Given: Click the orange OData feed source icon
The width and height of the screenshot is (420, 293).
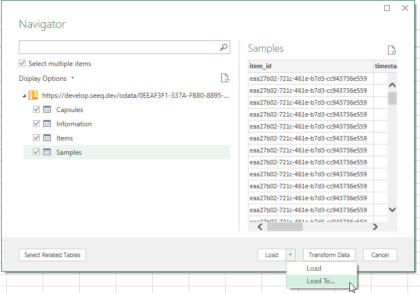Looking at the screenshot, I should (34, 96).
